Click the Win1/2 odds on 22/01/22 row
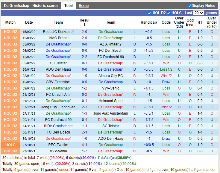This screenshot has width=220, height=173. pos(166,76)
